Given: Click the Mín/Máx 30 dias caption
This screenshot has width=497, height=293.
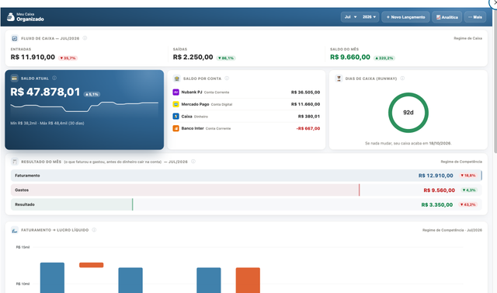Looking at the screenshot, I should (x=47, y=123).
